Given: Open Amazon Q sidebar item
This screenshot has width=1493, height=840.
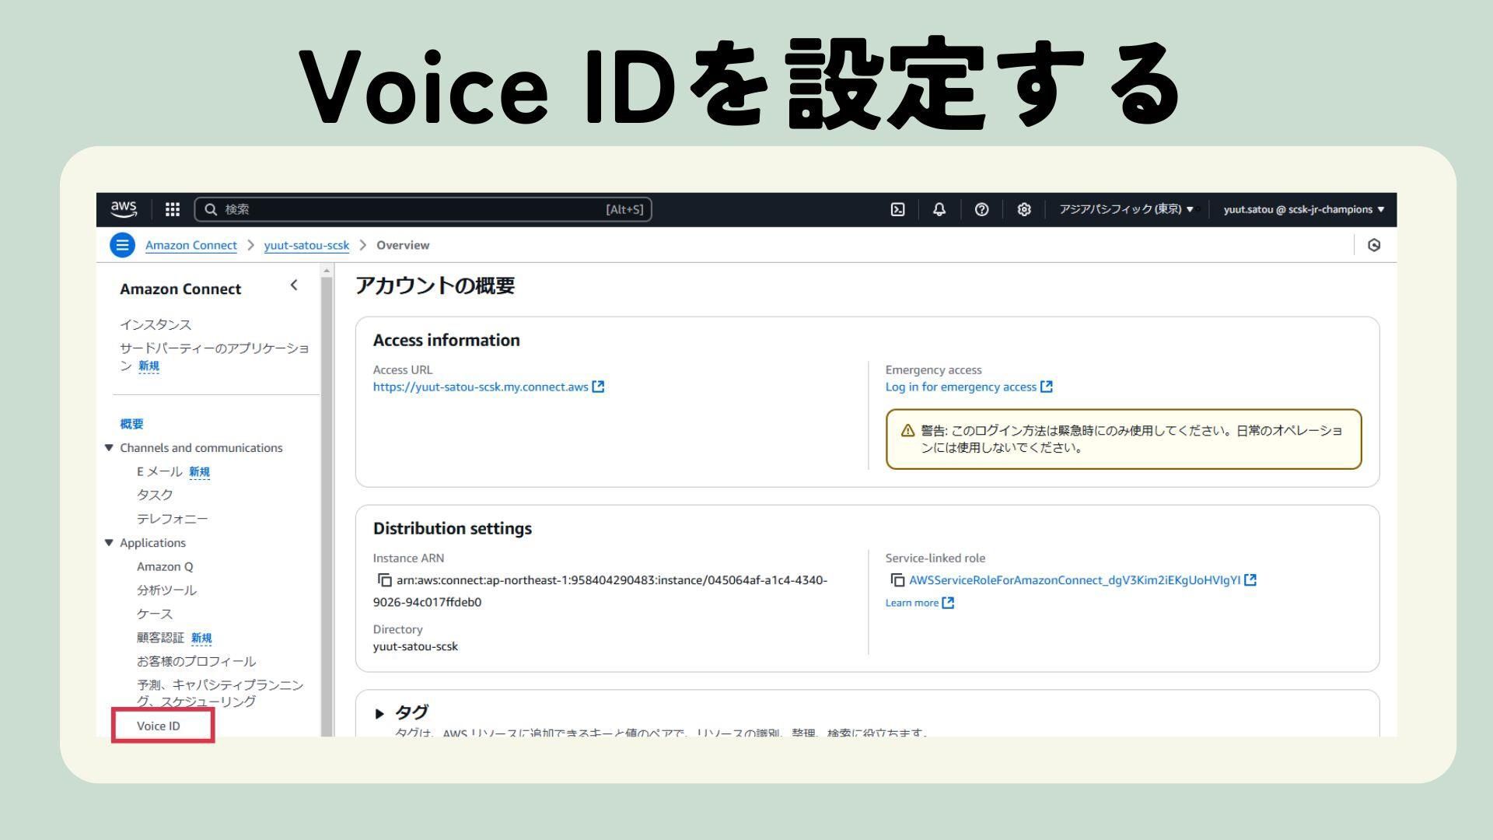Looking at the screenshot, I should tap(165, 566).
